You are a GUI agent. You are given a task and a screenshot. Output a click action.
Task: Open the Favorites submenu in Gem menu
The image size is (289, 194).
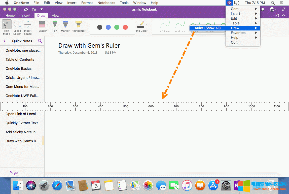[x=238, y=33]
